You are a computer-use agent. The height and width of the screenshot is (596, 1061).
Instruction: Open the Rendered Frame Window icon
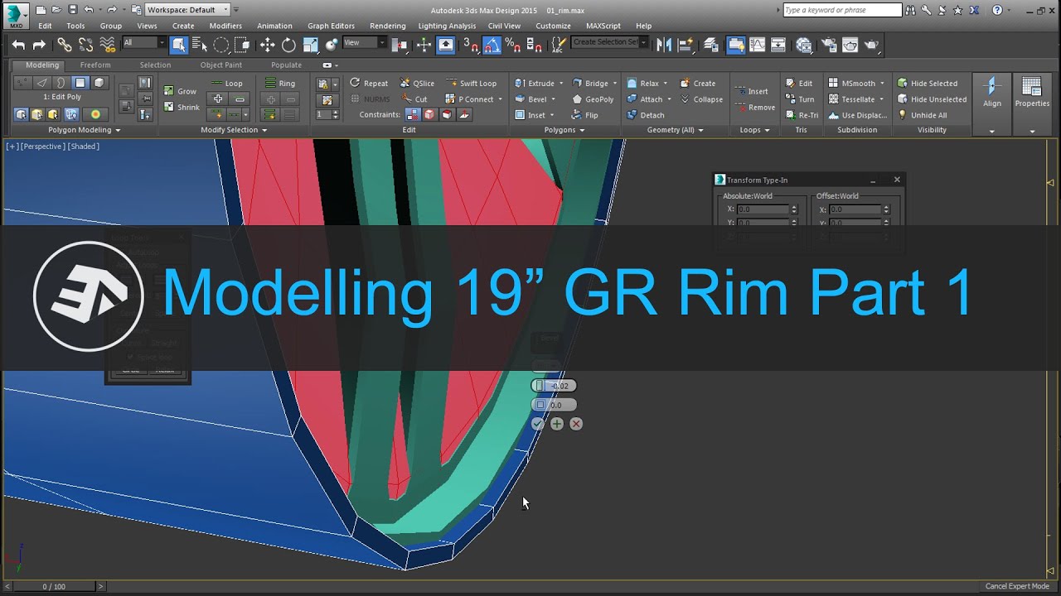pyautogui.click(x=850, y=45)
